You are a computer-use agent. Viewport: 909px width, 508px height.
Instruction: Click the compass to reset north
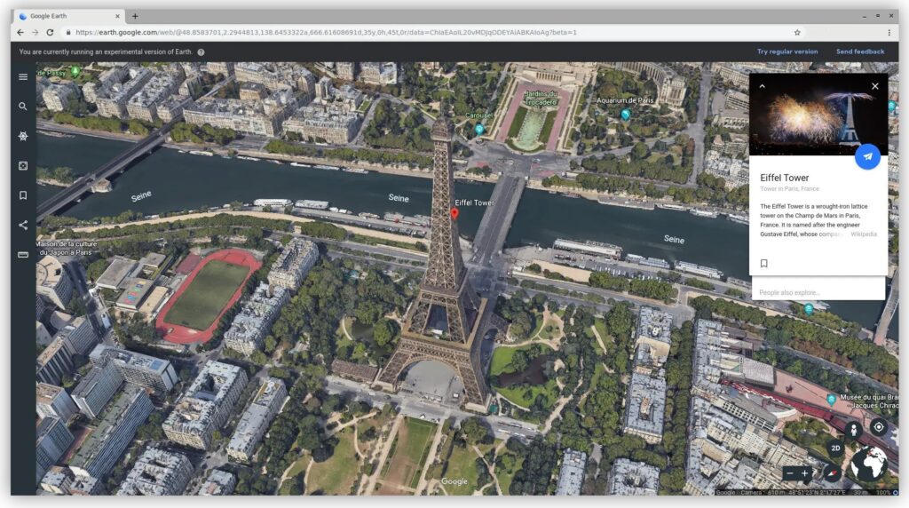[x=833, y=473]
